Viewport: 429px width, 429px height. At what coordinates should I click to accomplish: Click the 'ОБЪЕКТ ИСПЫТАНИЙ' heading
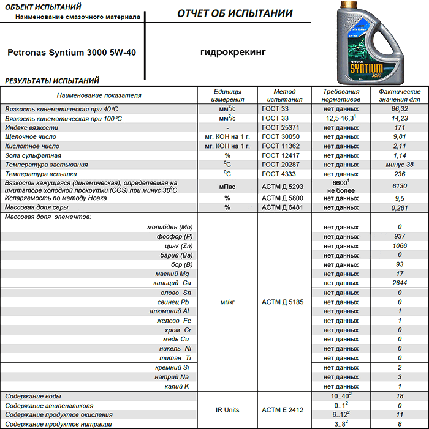point(43,7)
